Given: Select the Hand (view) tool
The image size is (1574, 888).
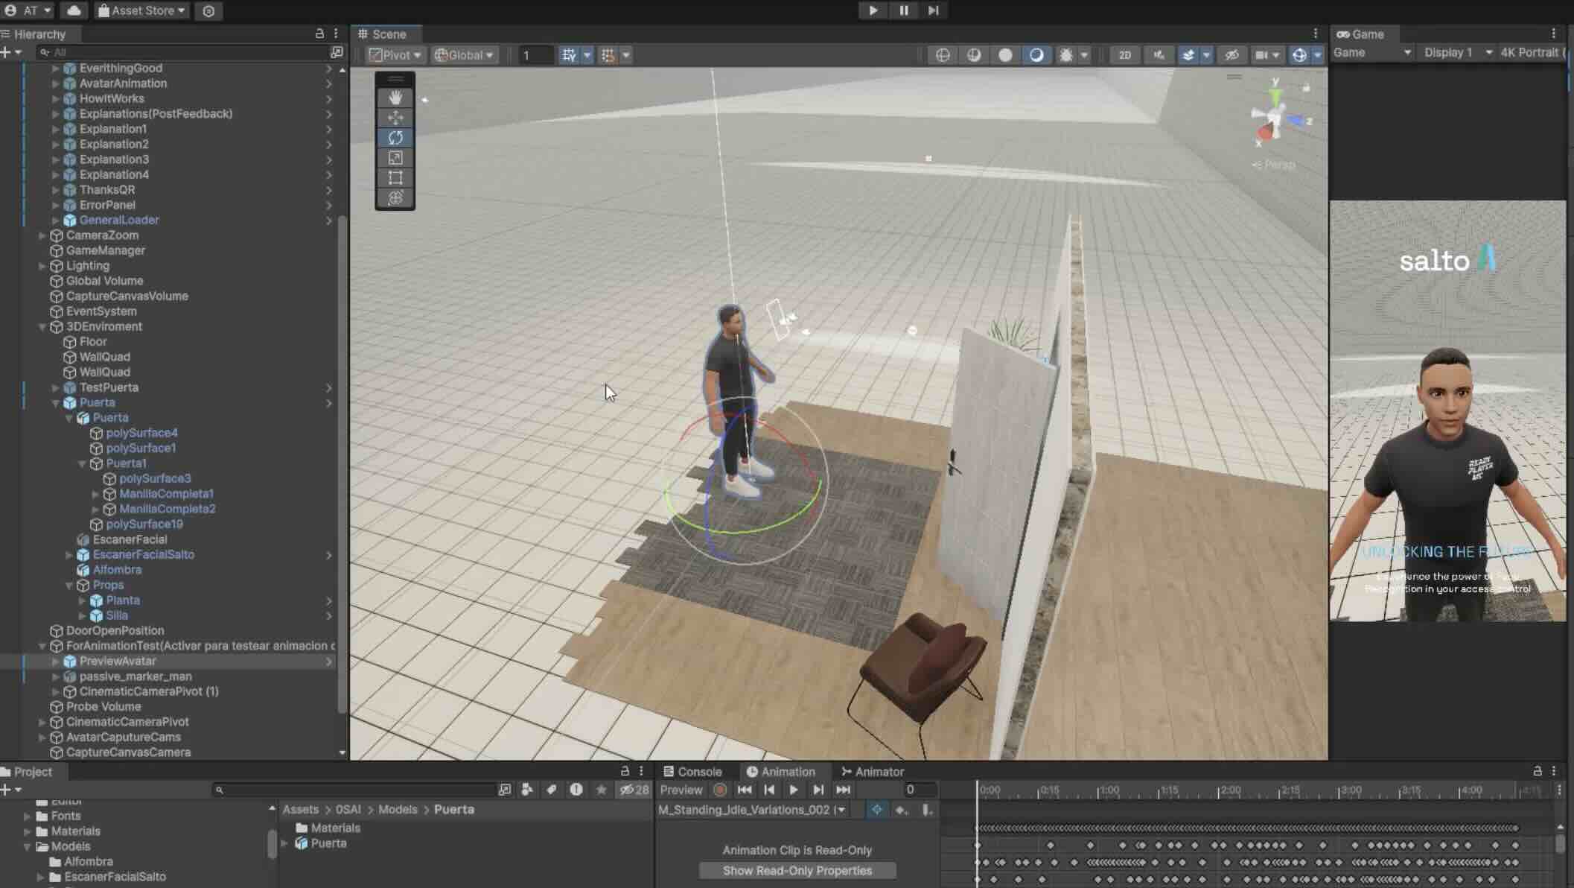Looking at the screenshot, I should coord(395,98).
